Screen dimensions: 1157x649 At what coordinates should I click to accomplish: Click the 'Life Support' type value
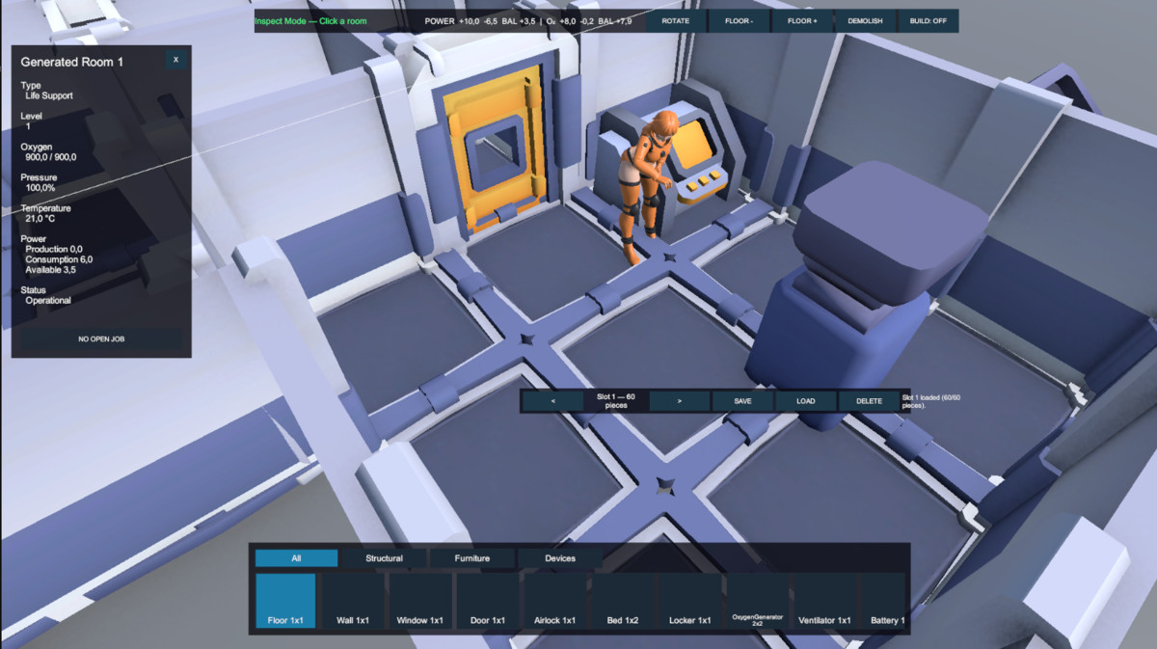(x=49, y=95)
